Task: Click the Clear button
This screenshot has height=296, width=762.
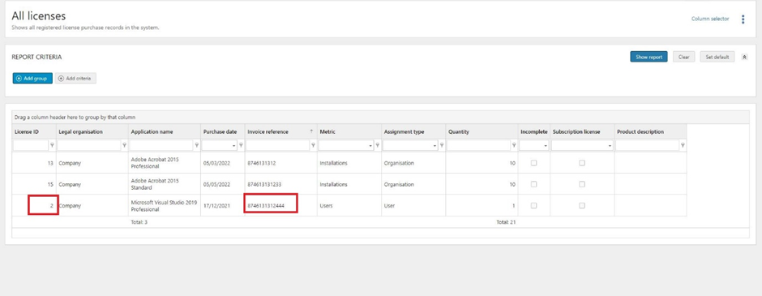Action: click(683, 57)
